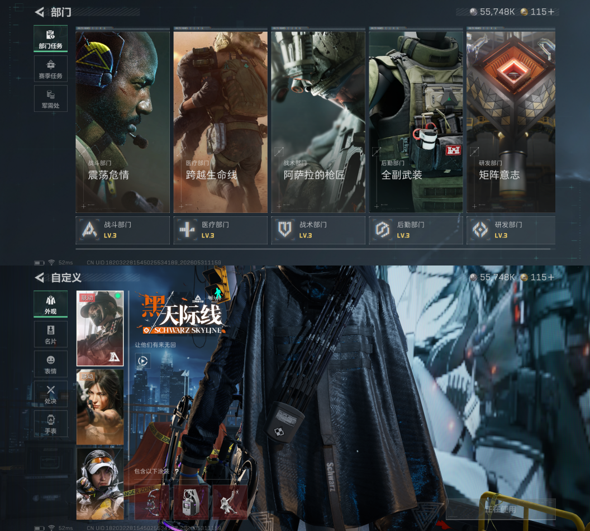Select the 医疗部门 LV.3 button
Image resolution: width=590 pixels, height=531 pixels.
(x=221, y=230)
